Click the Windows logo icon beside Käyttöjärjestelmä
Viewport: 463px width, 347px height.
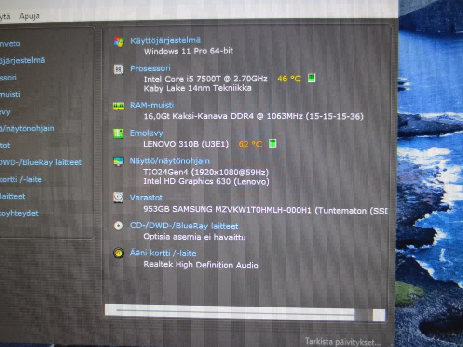(x=119, y=41)
